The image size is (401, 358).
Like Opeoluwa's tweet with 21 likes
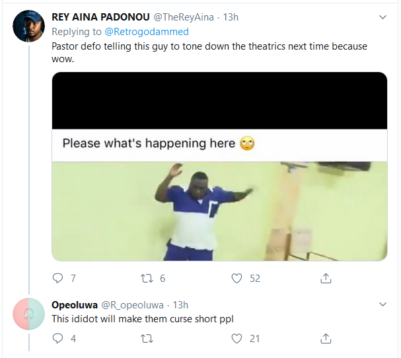click(237, 338)
